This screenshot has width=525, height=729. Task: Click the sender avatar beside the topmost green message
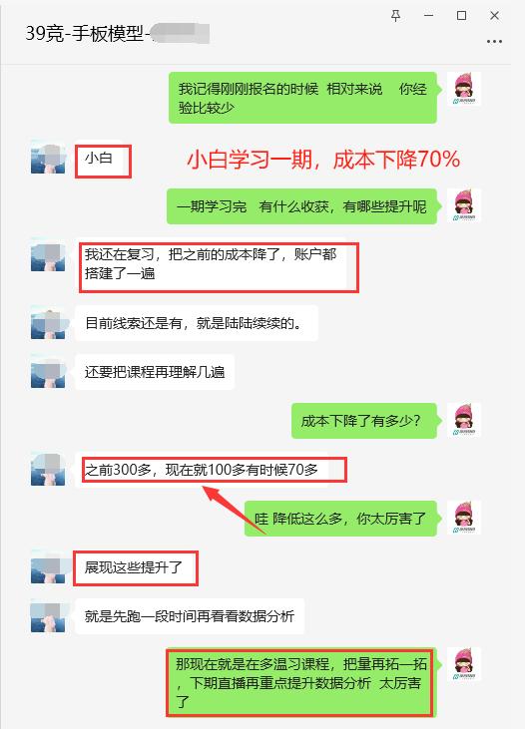pos(464,89)
